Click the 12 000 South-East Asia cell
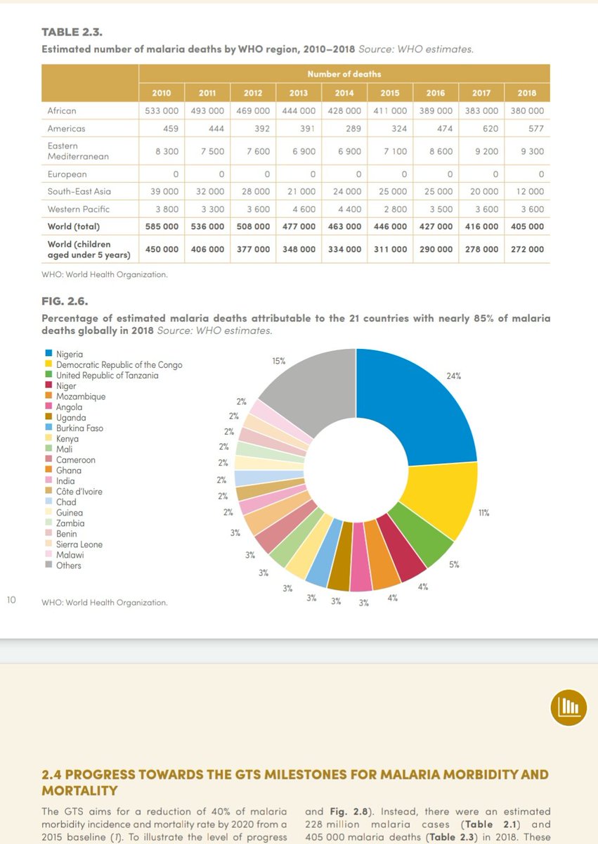Viewport: 598px width, 844px height. coord(527,191)
